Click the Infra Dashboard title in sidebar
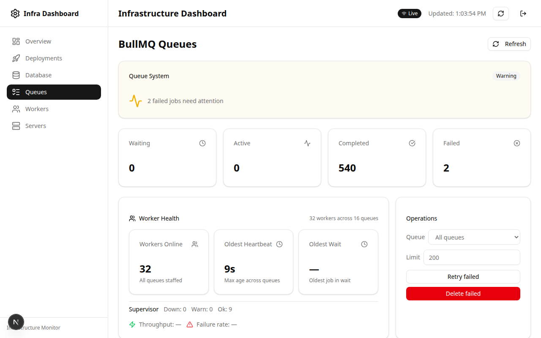541x338 pixels. pos(51,14)
